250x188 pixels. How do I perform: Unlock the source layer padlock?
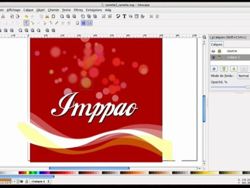coord(220,51)
